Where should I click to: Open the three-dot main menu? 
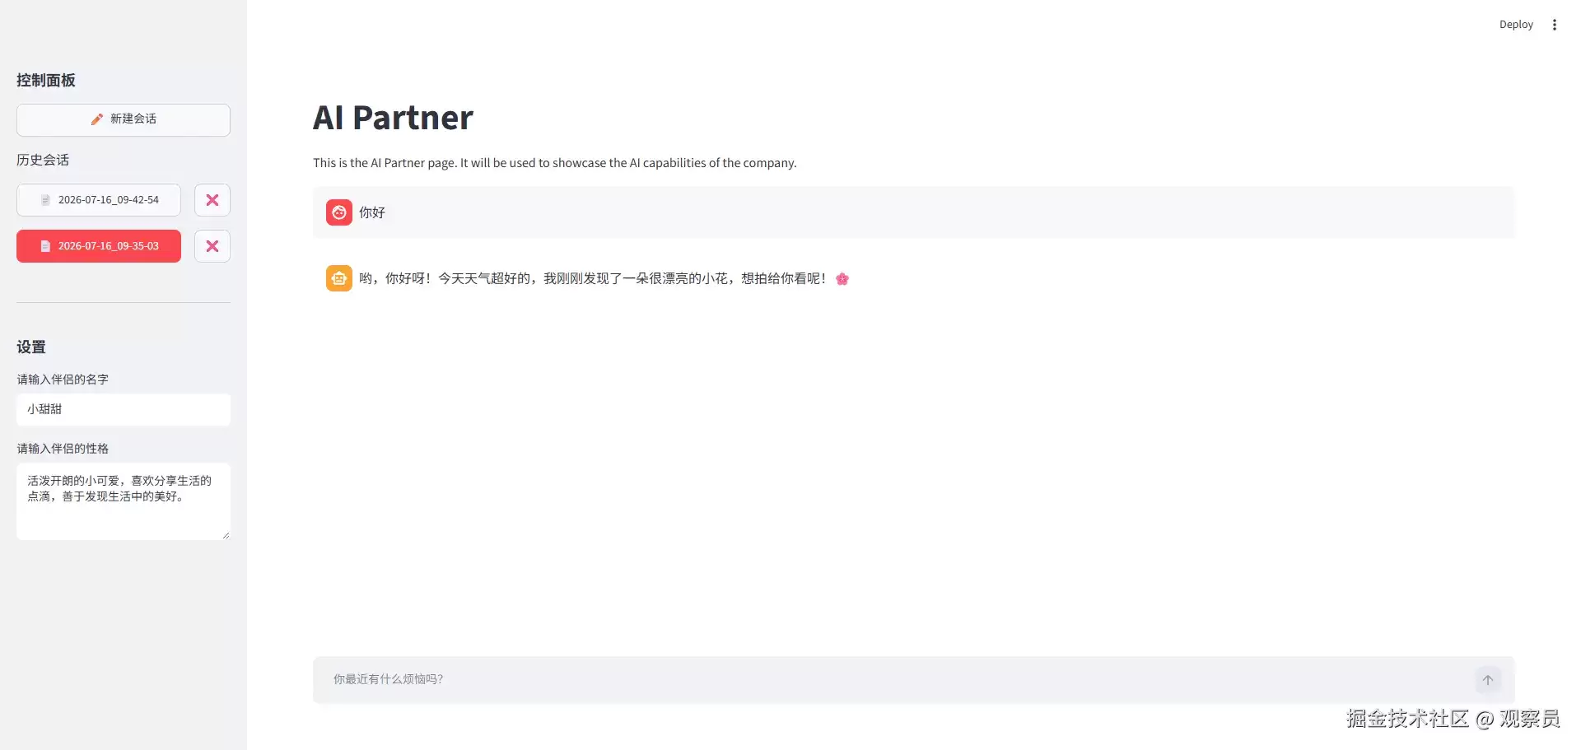1555,25
